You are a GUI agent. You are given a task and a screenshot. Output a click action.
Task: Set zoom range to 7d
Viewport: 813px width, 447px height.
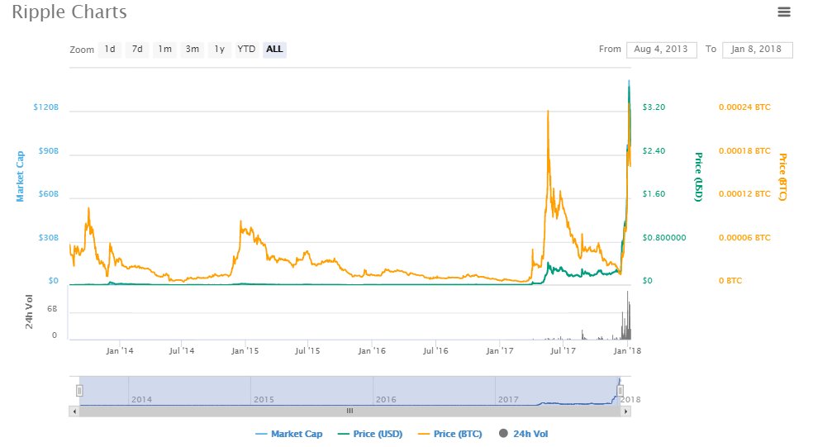point(137,50)
